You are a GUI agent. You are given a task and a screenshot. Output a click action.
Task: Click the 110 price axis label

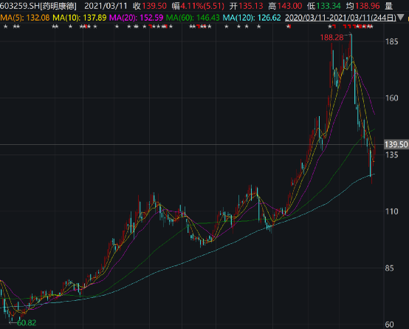392,211
